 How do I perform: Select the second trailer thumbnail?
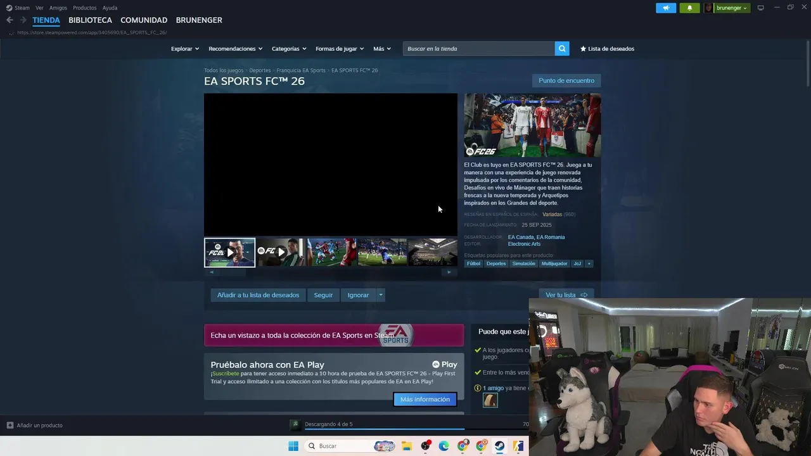(x=280, y=252)
